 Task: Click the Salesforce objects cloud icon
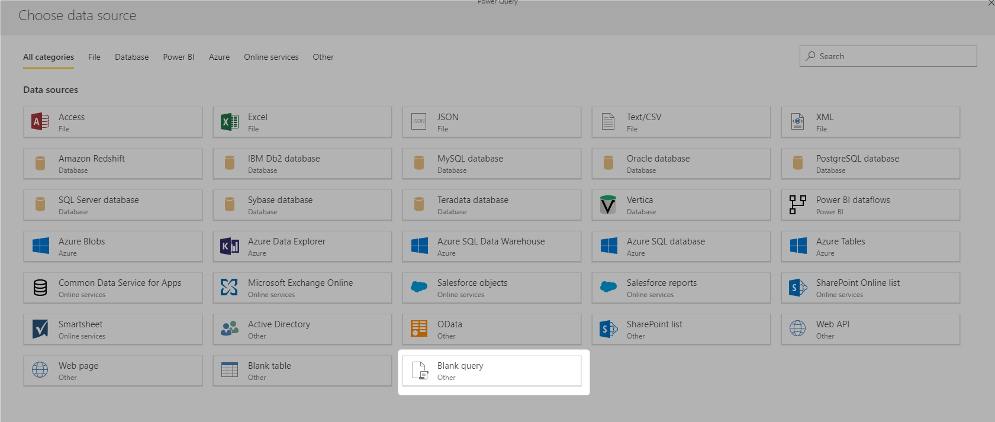pos(419,288)
